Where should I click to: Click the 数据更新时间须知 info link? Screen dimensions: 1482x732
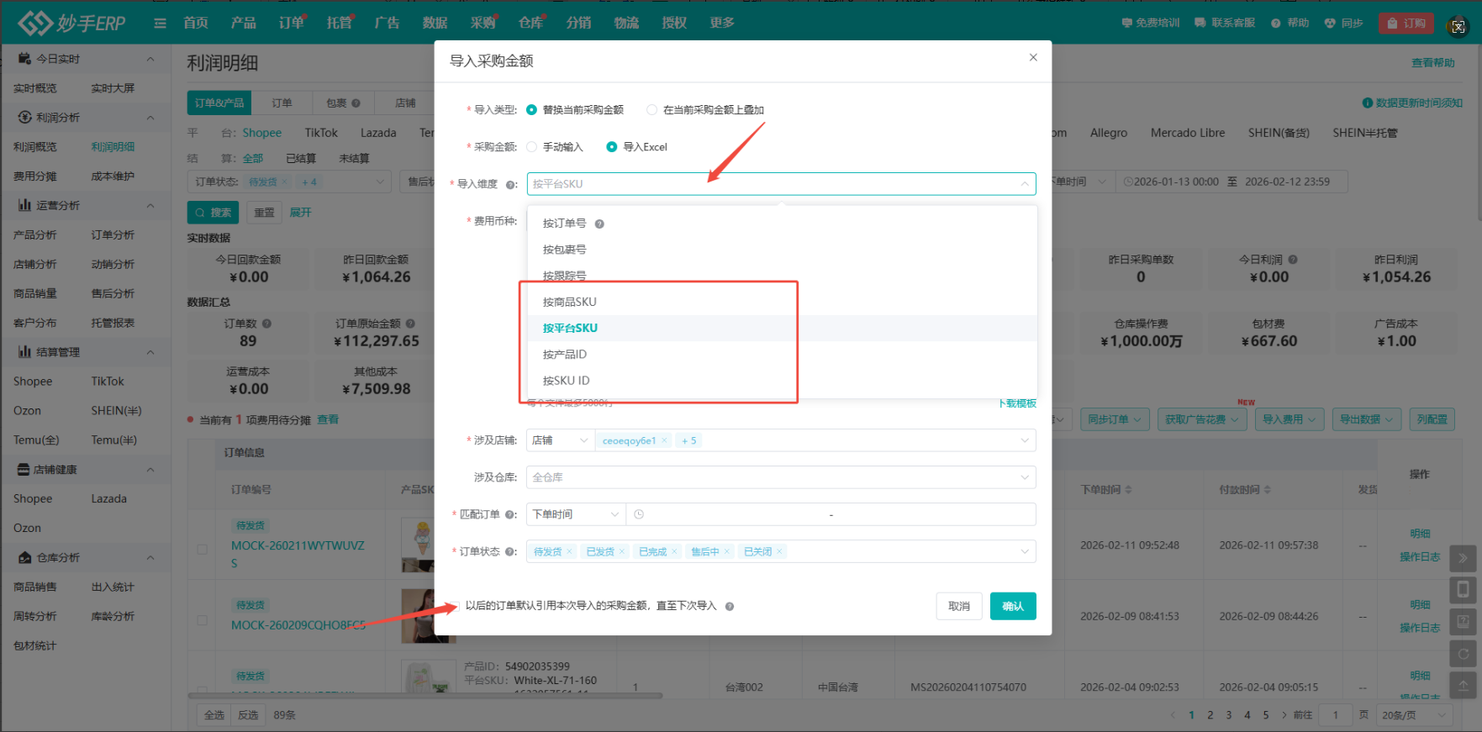[1412, 103]
